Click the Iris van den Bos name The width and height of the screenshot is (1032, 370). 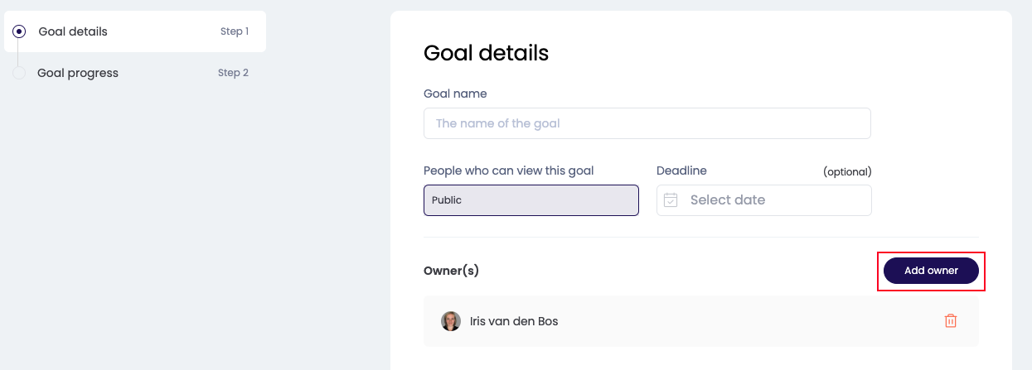tap(514, 321)
